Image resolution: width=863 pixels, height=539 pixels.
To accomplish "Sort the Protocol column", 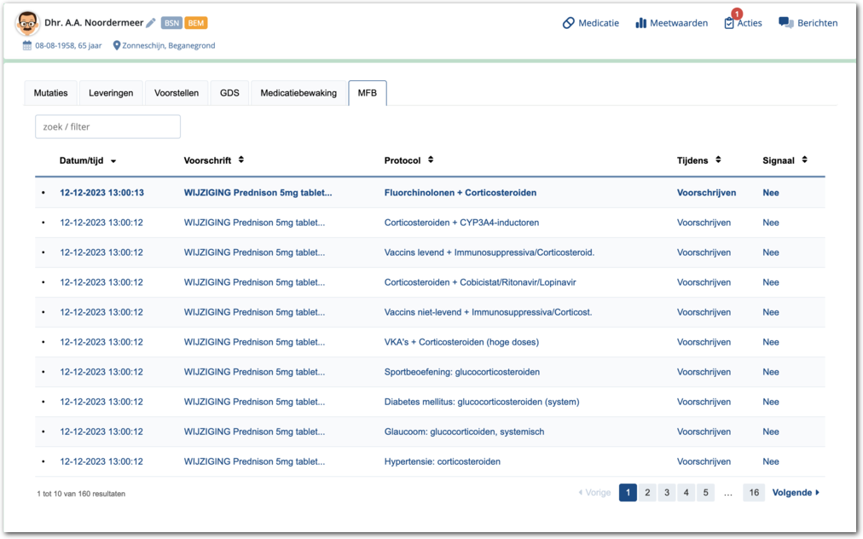I will [431, 160].
